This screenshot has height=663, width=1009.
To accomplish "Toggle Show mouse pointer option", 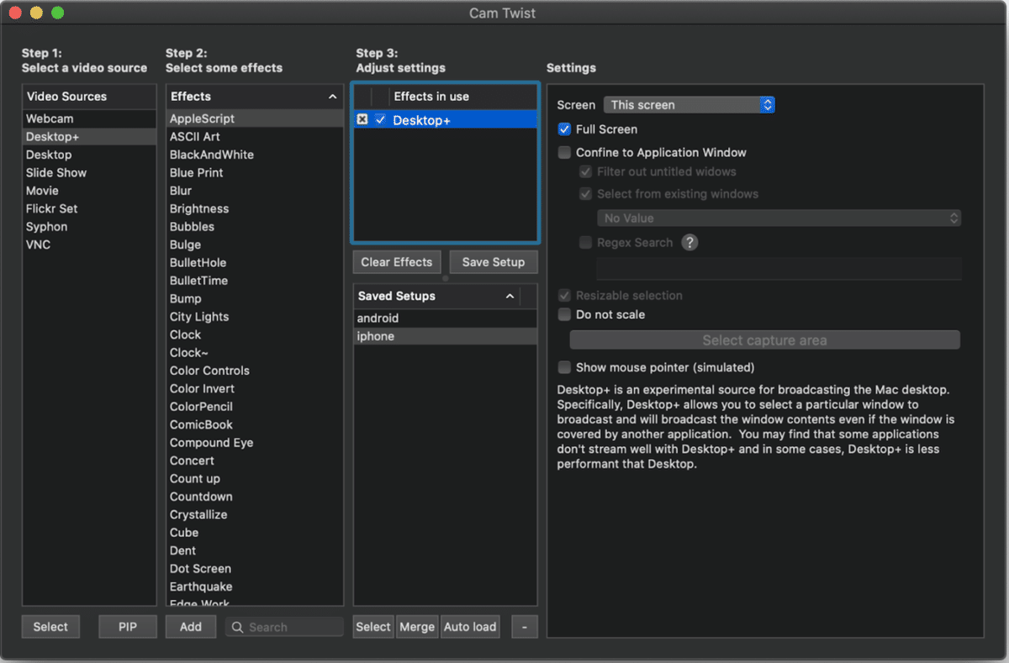I will point(565,367).
